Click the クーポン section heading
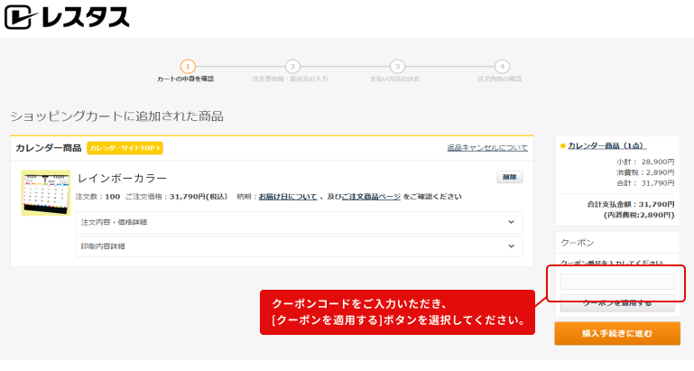Screen dimensions: 694x371 pos(578,243)
